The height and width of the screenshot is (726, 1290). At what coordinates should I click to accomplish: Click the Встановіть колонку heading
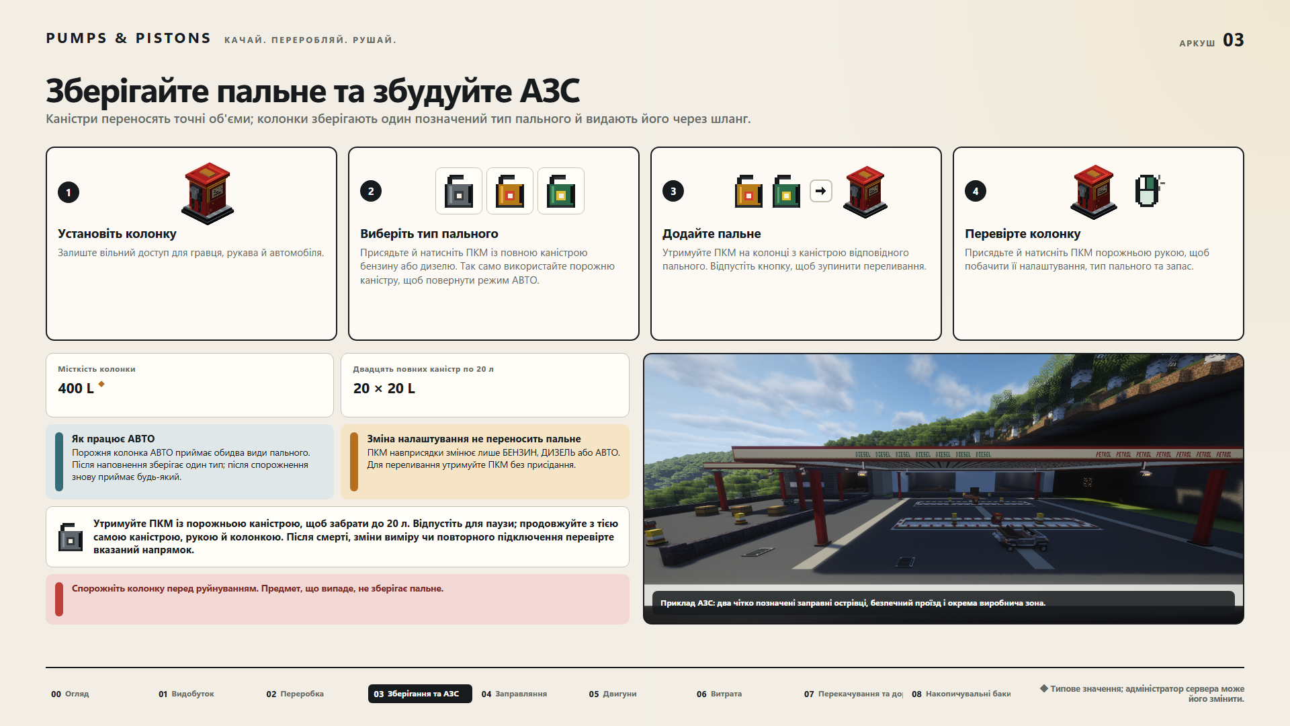click(x=117, y=234)
